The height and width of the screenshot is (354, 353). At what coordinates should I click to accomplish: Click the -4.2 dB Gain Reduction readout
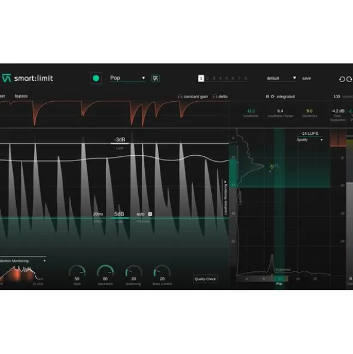click(337, 111)
